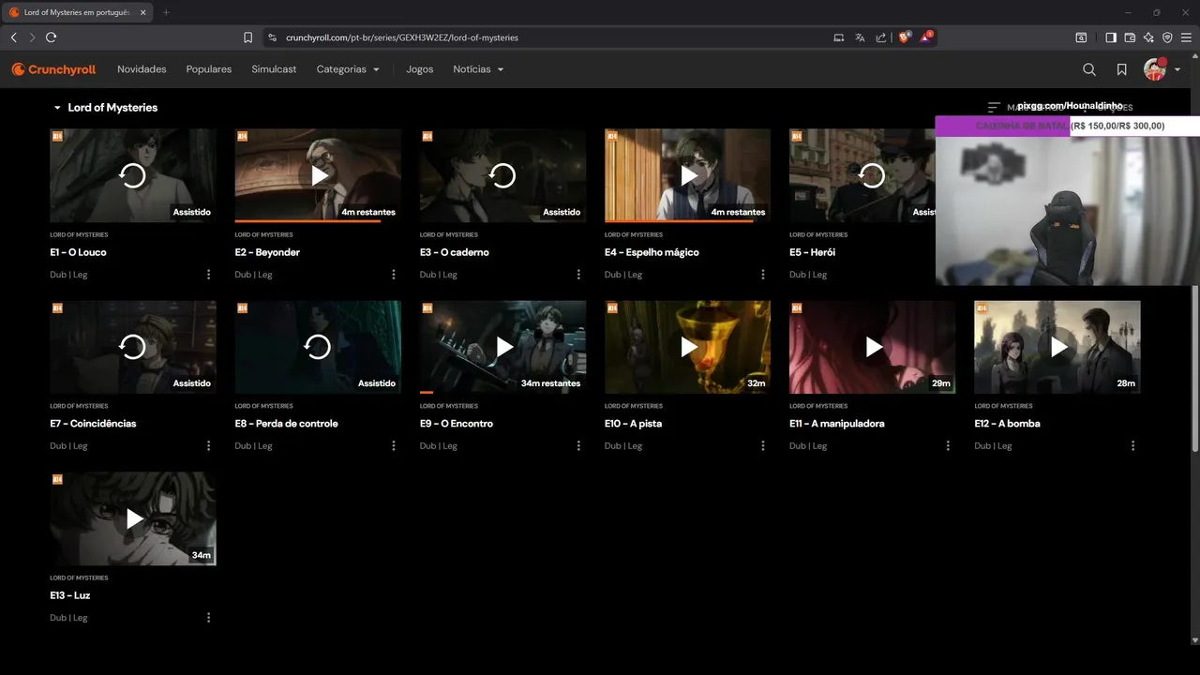
Task: Open options for E11 - A manipuladora
Action: pos(948,446)
